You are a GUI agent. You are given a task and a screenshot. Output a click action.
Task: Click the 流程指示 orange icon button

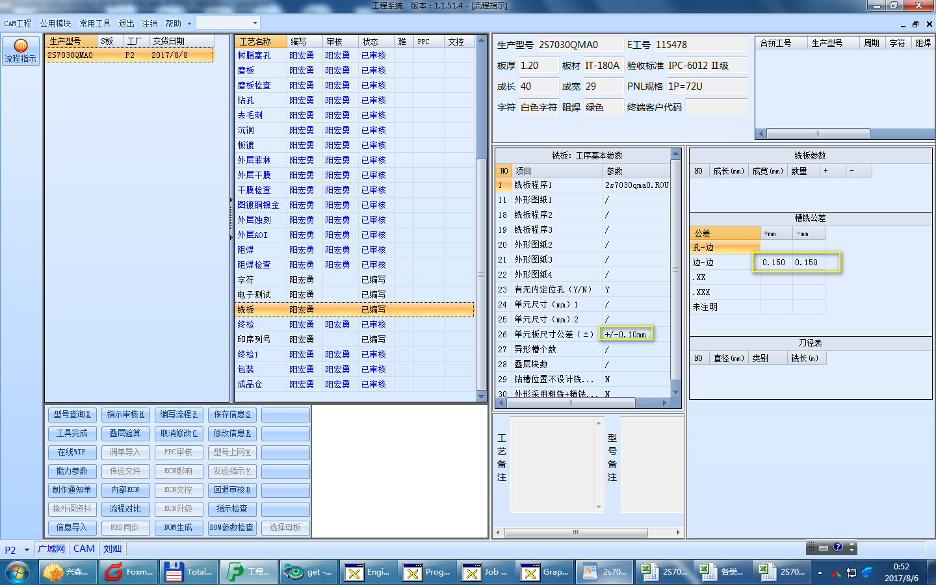[20, 50]
